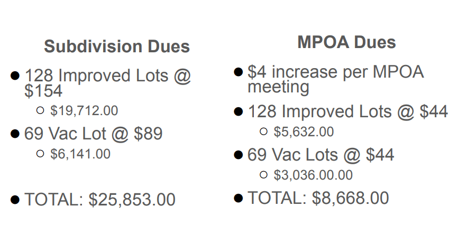Click the $19,712.00 sub-item
The width and height of the screenshot is (466, 244).
(x=84, y=111)
